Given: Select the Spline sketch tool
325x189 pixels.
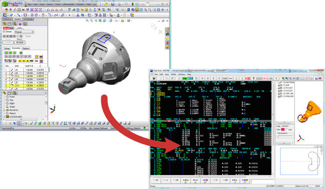Looking at the screenshot, I should (56, 15).
